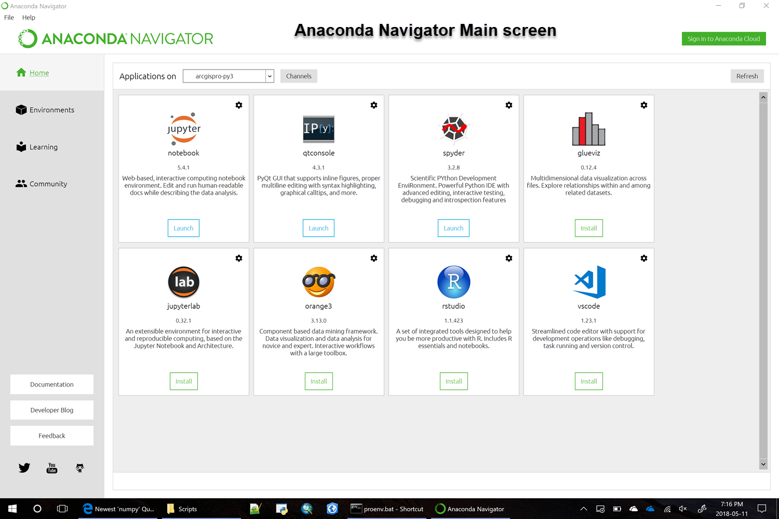Sign in to Anaconda Cloud
Screen dimensions: 779x519
click(x=723, y=39)
